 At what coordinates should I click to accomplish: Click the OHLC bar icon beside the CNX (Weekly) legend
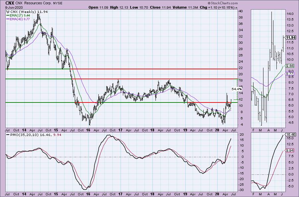click(x=8, y=12)
